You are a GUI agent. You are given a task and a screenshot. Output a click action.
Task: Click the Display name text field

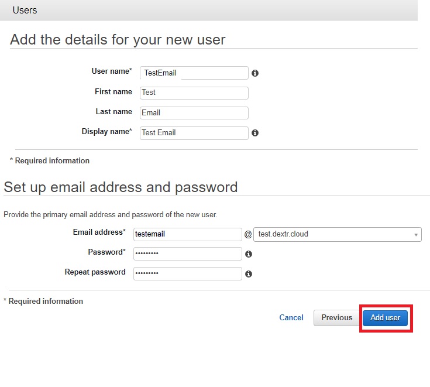(x=194, y=133)
